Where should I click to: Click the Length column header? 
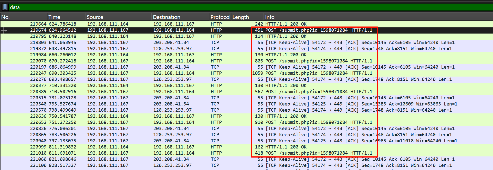tap(247, 17)
